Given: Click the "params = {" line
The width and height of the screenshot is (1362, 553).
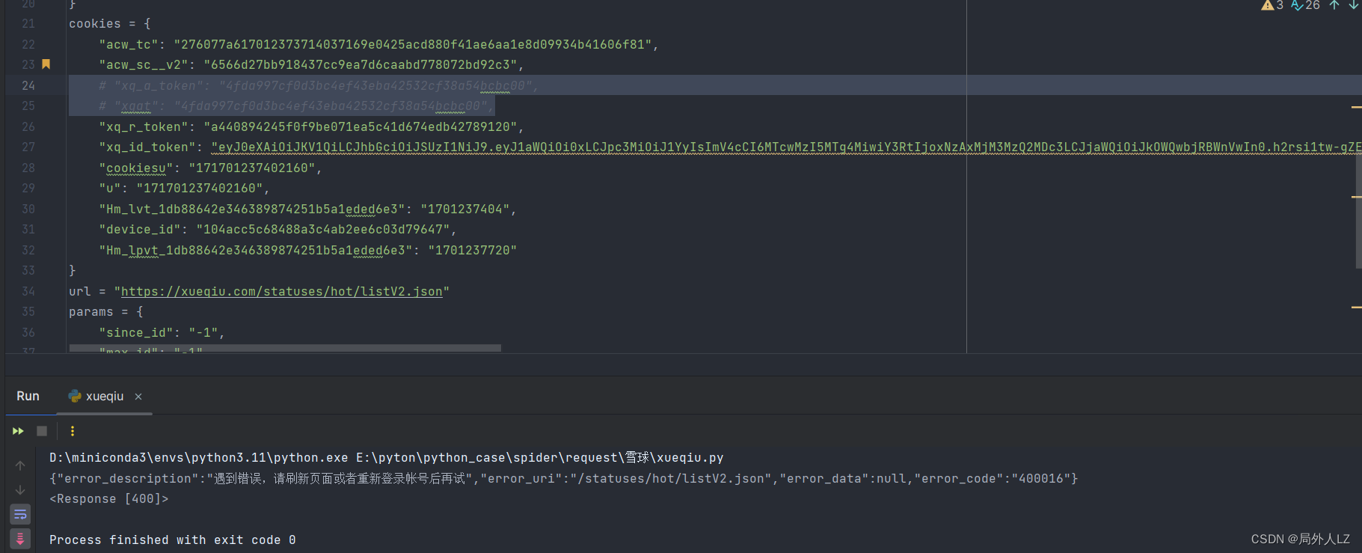Looking at the screenshot, I should [106, 311].
